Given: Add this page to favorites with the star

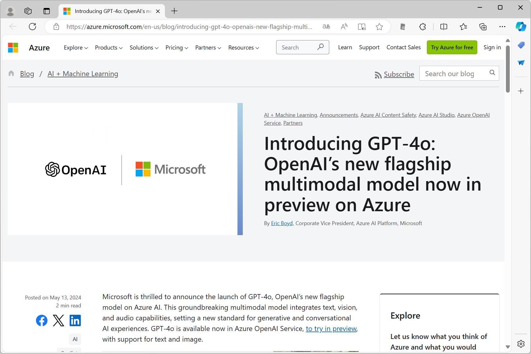Looking at the screenshot, I should (x=379, y=27).
